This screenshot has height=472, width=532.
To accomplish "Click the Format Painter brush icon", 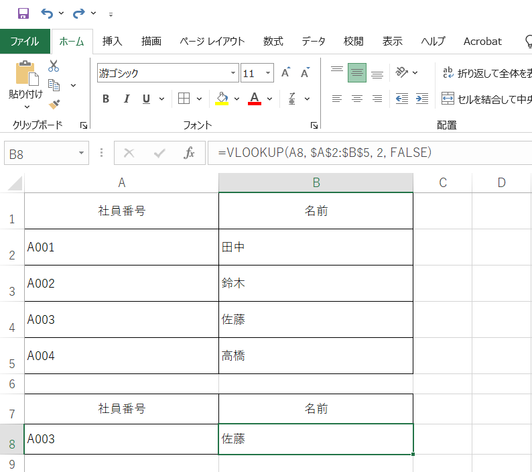I will 54,104.
